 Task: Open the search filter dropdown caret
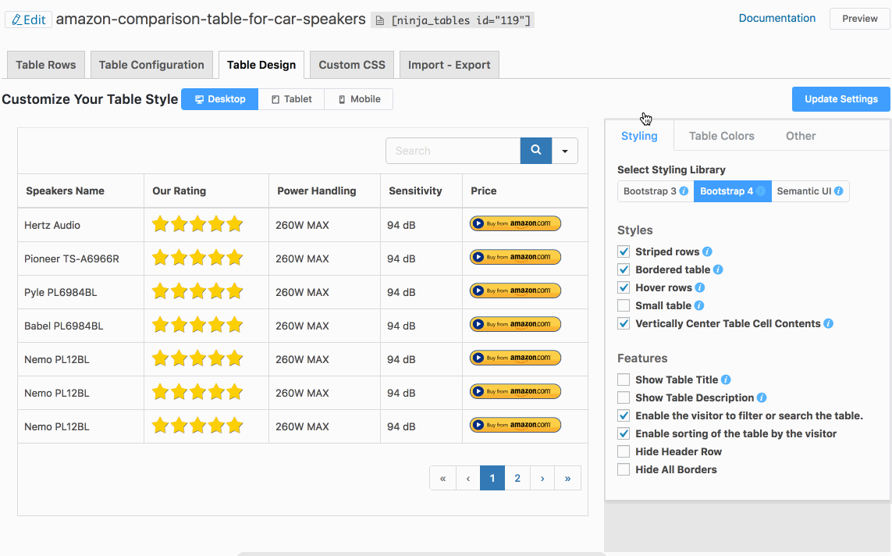pos(565,151)
